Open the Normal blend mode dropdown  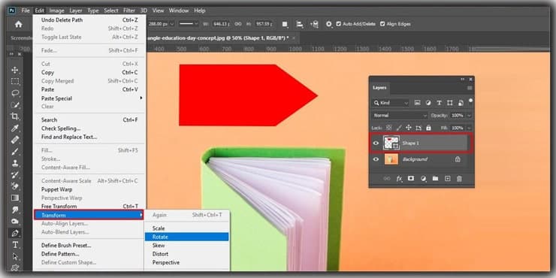pos(400,116)
